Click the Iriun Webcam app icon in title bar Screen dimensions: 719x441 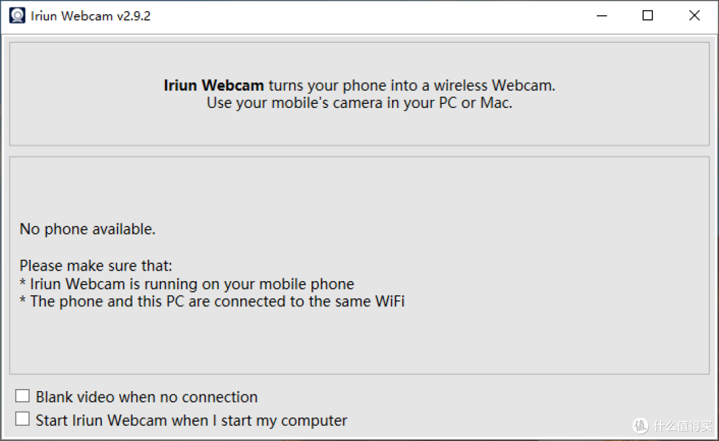coord(17,15)
